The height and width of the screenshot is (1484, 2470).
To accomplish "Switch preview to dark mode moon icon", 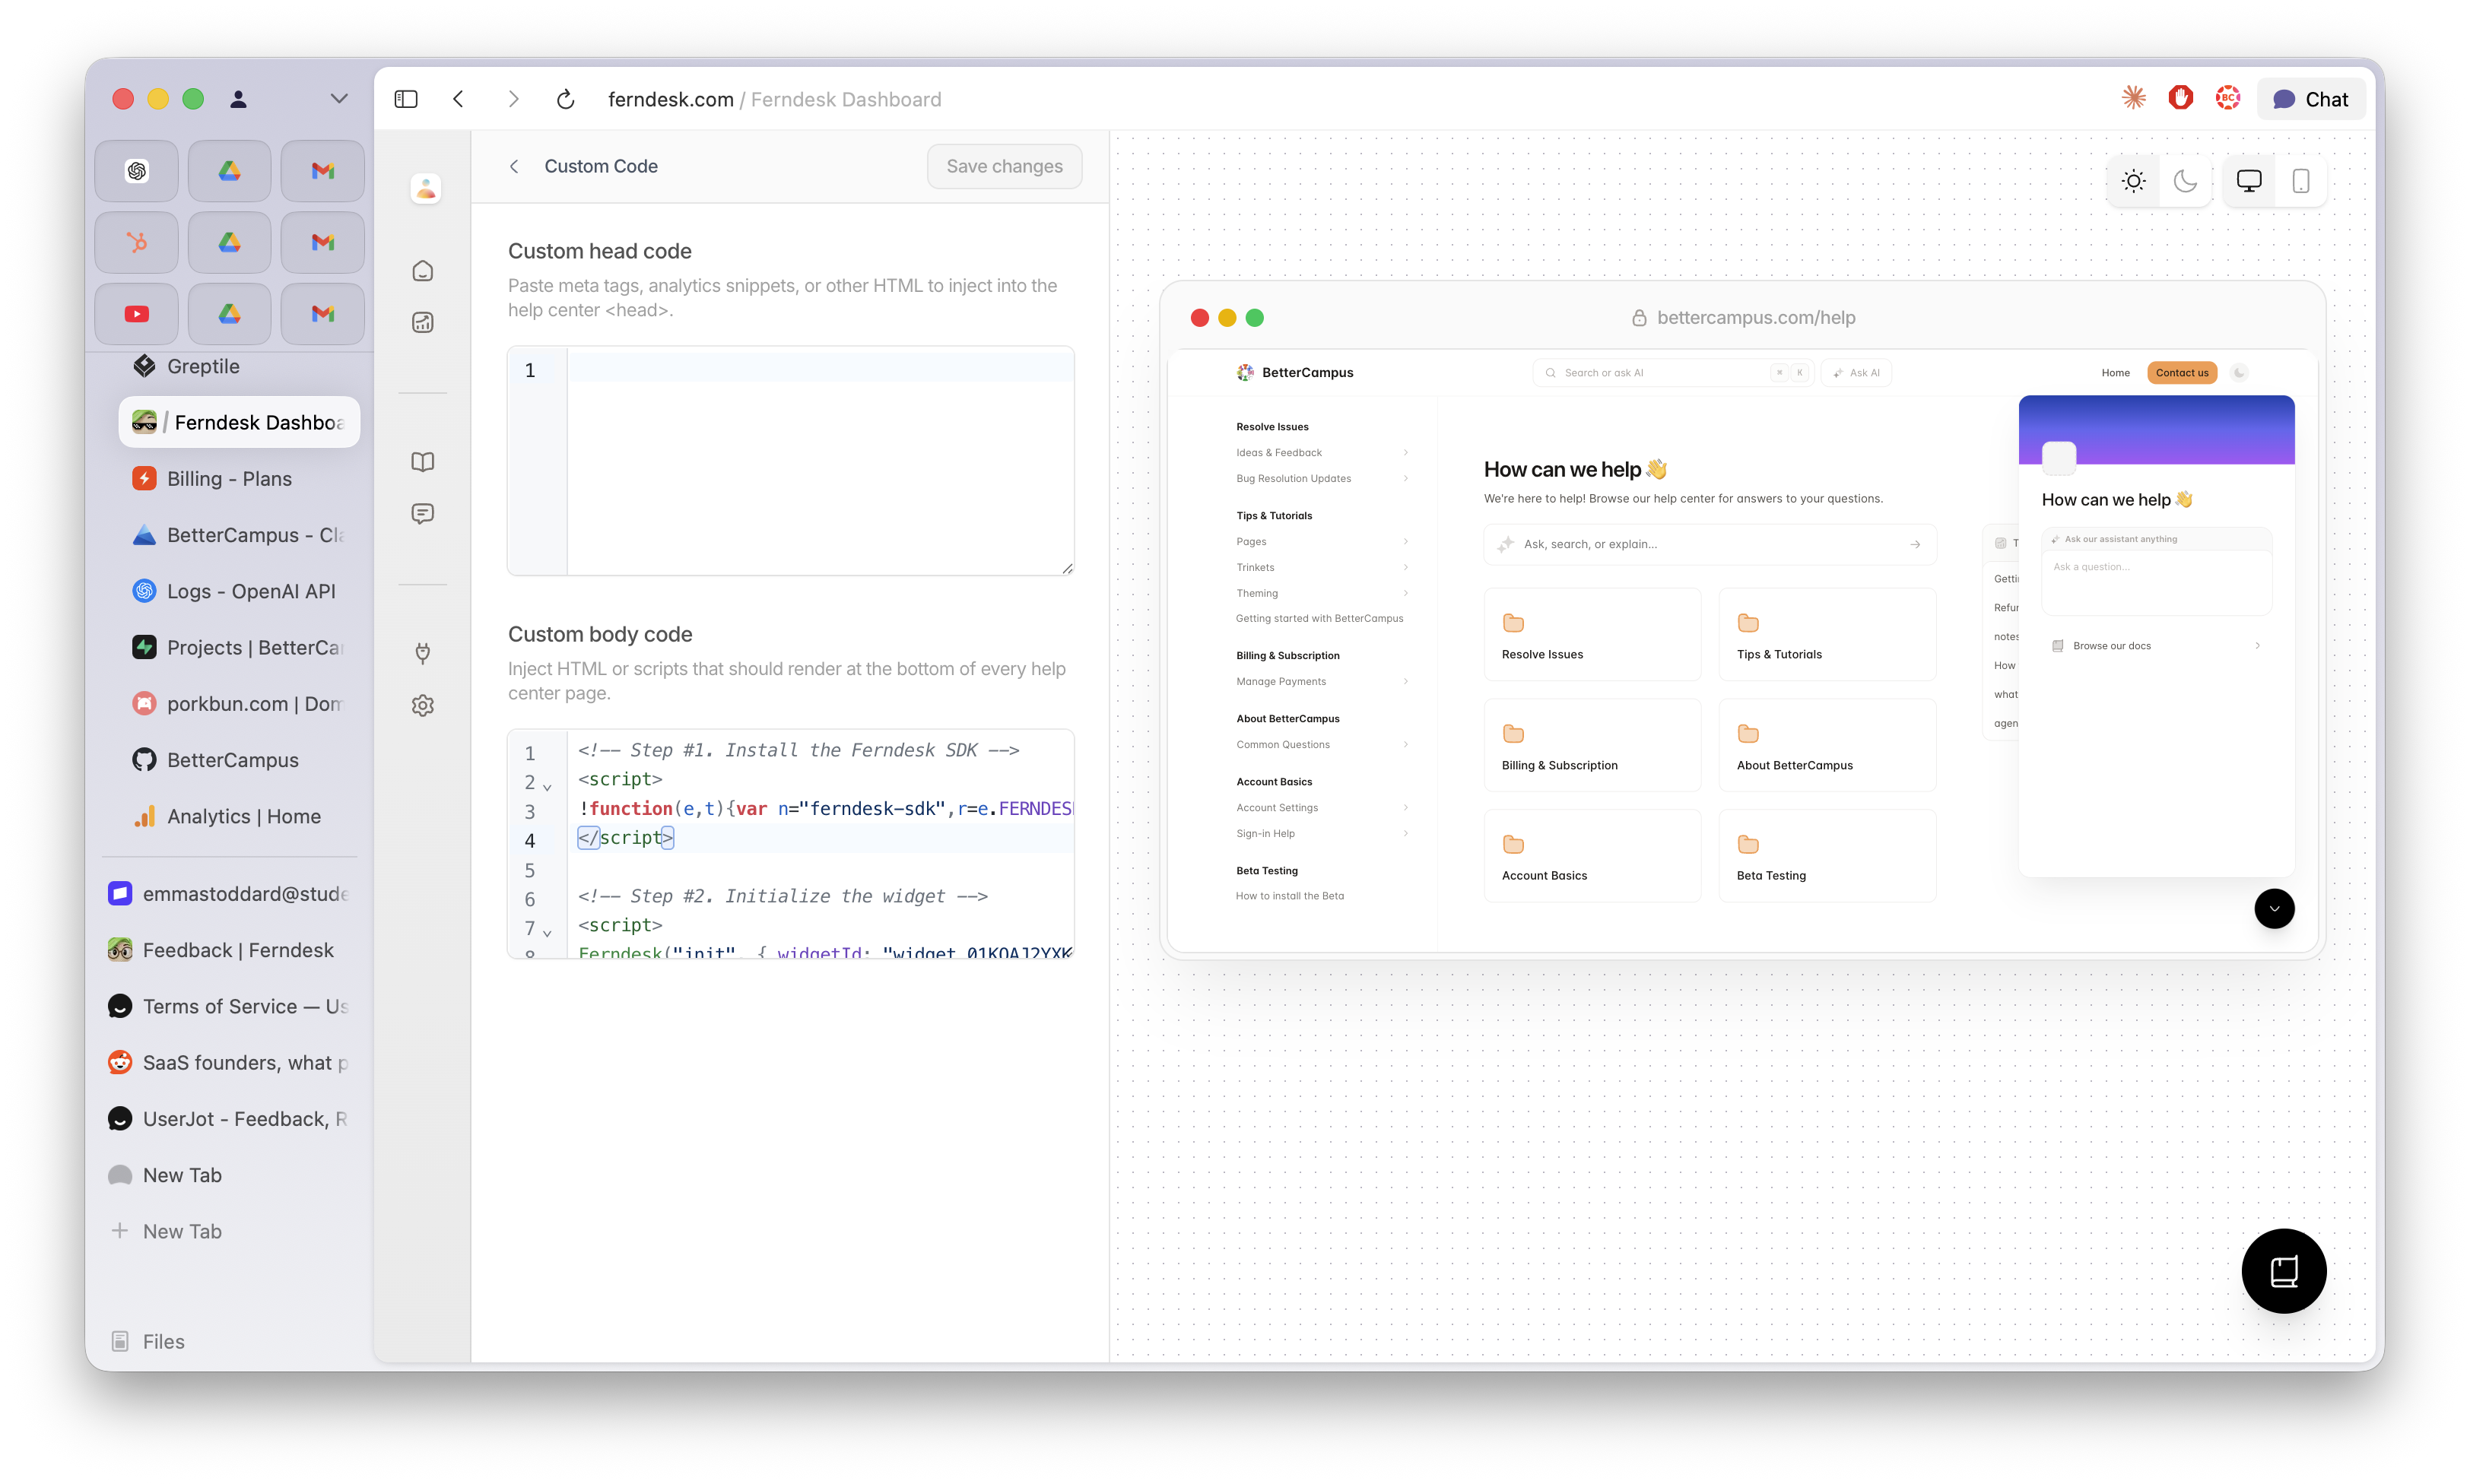I will [2185, 181].
